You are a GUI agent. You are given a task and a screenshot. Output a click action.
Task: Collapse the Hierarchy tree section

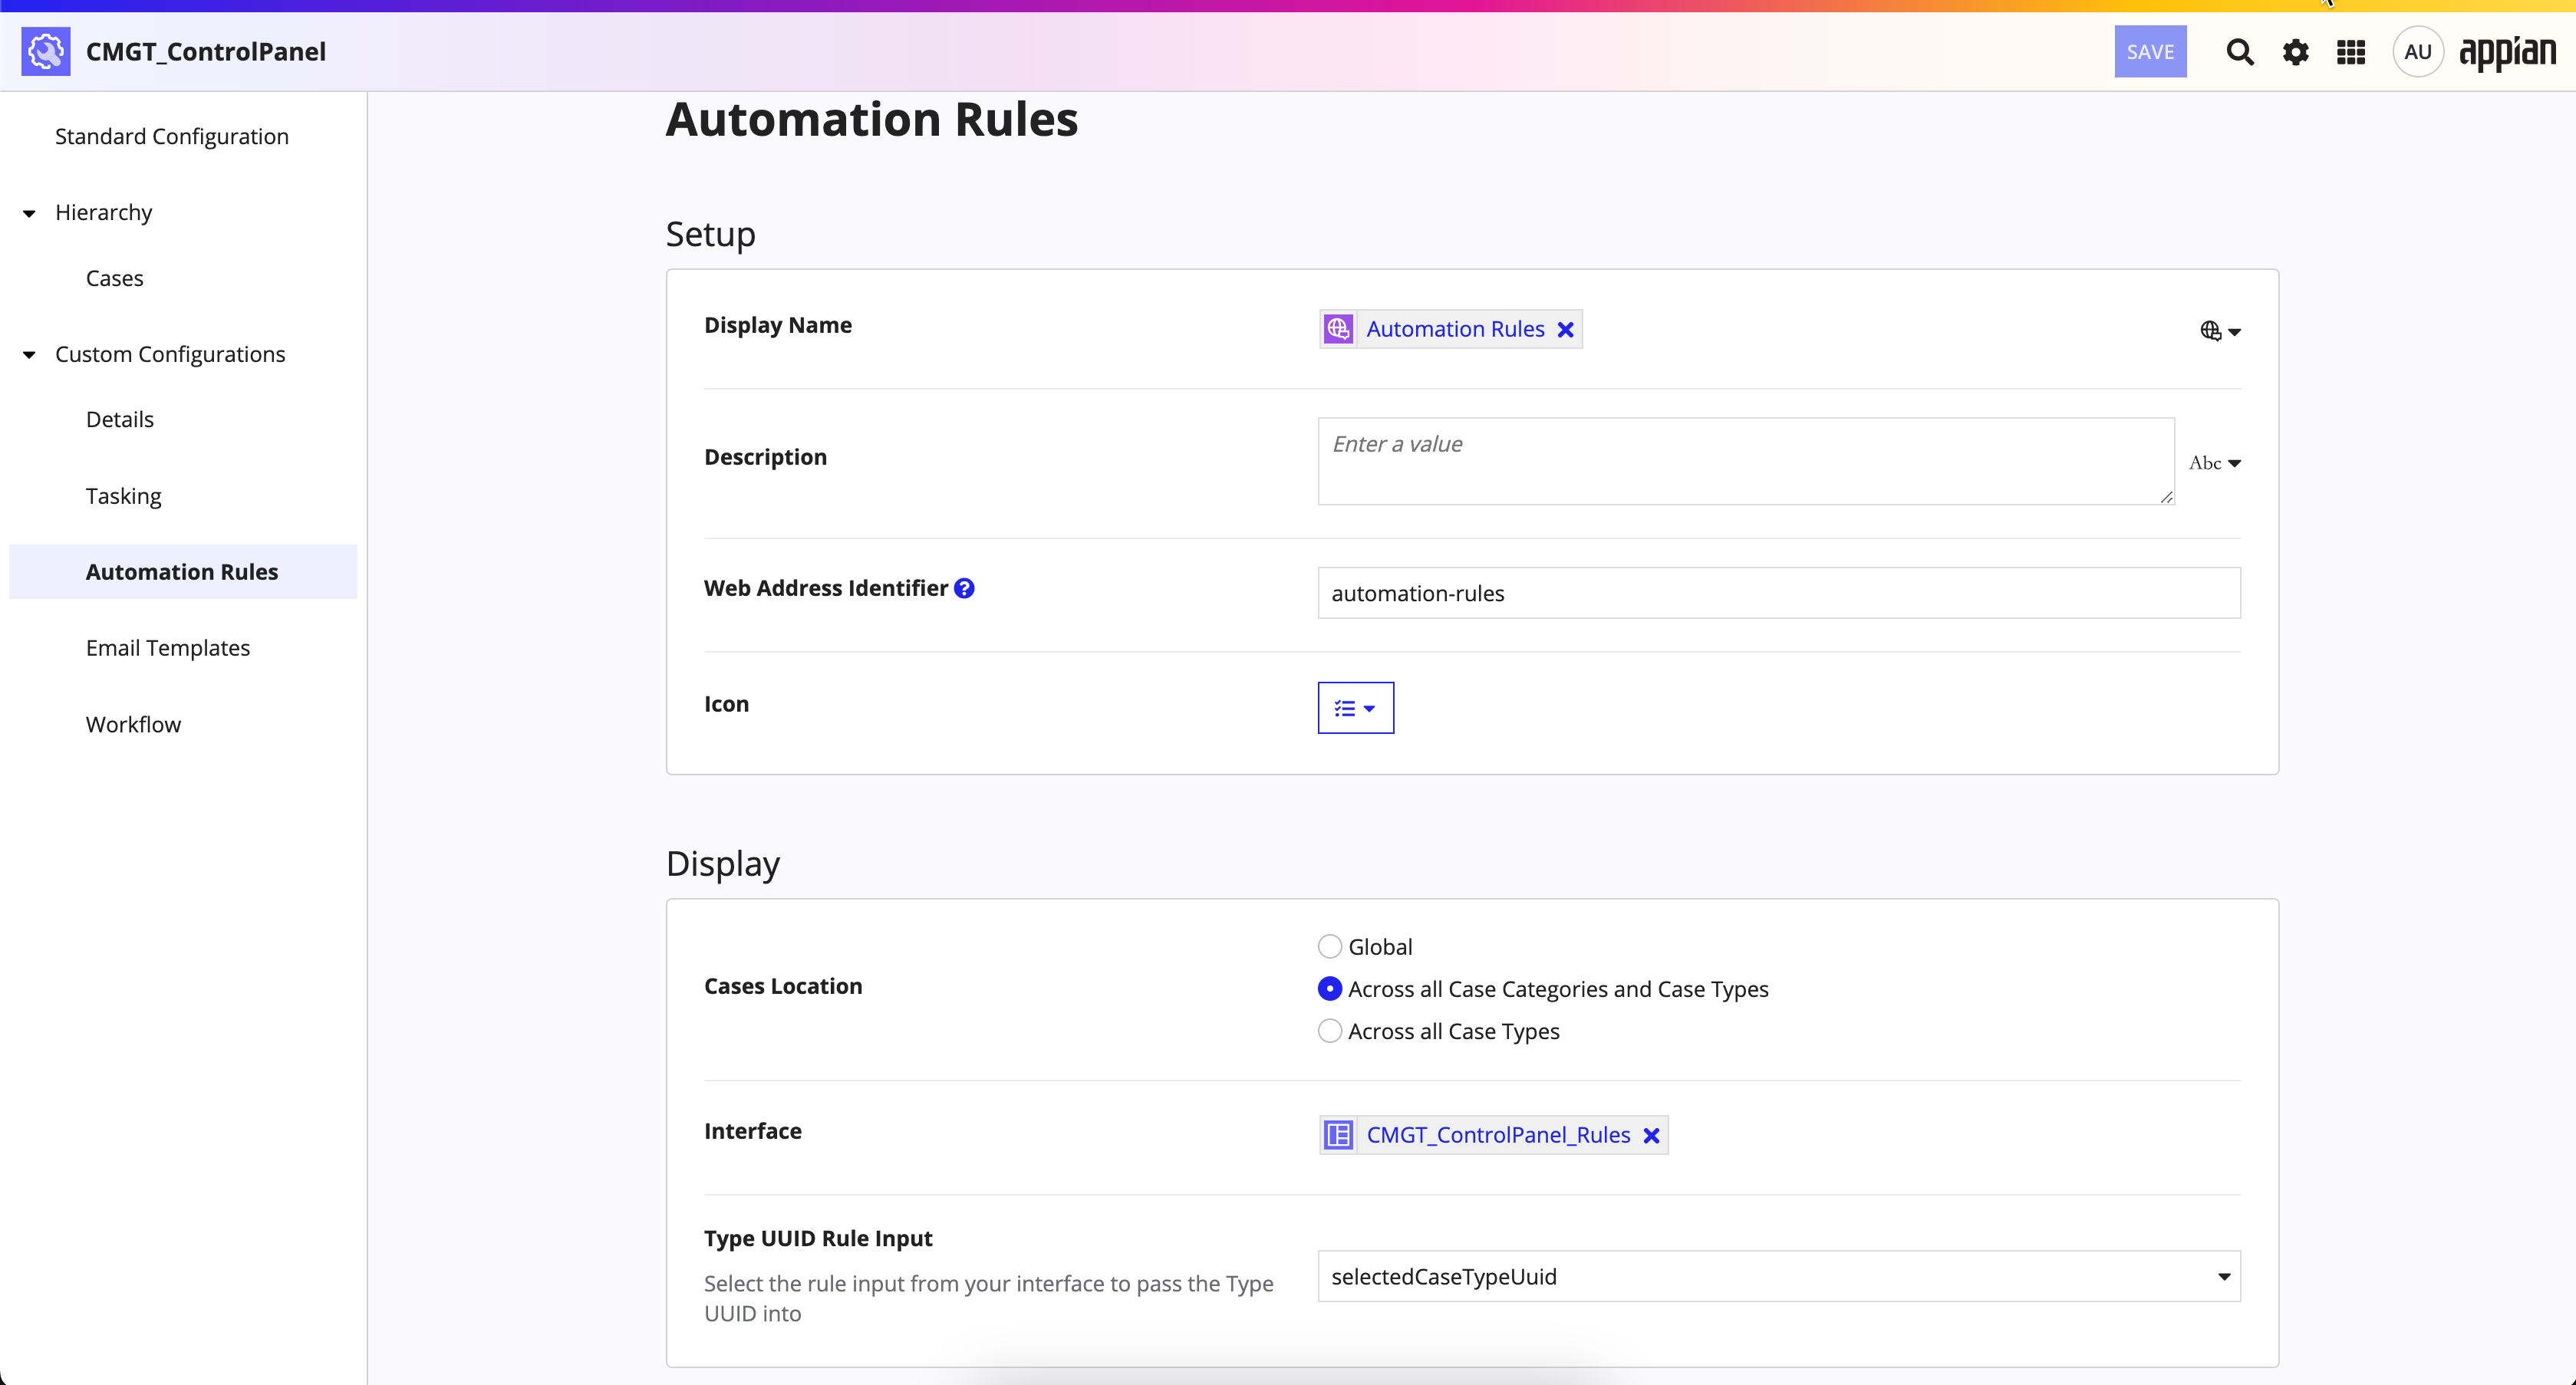pos(29,213)
